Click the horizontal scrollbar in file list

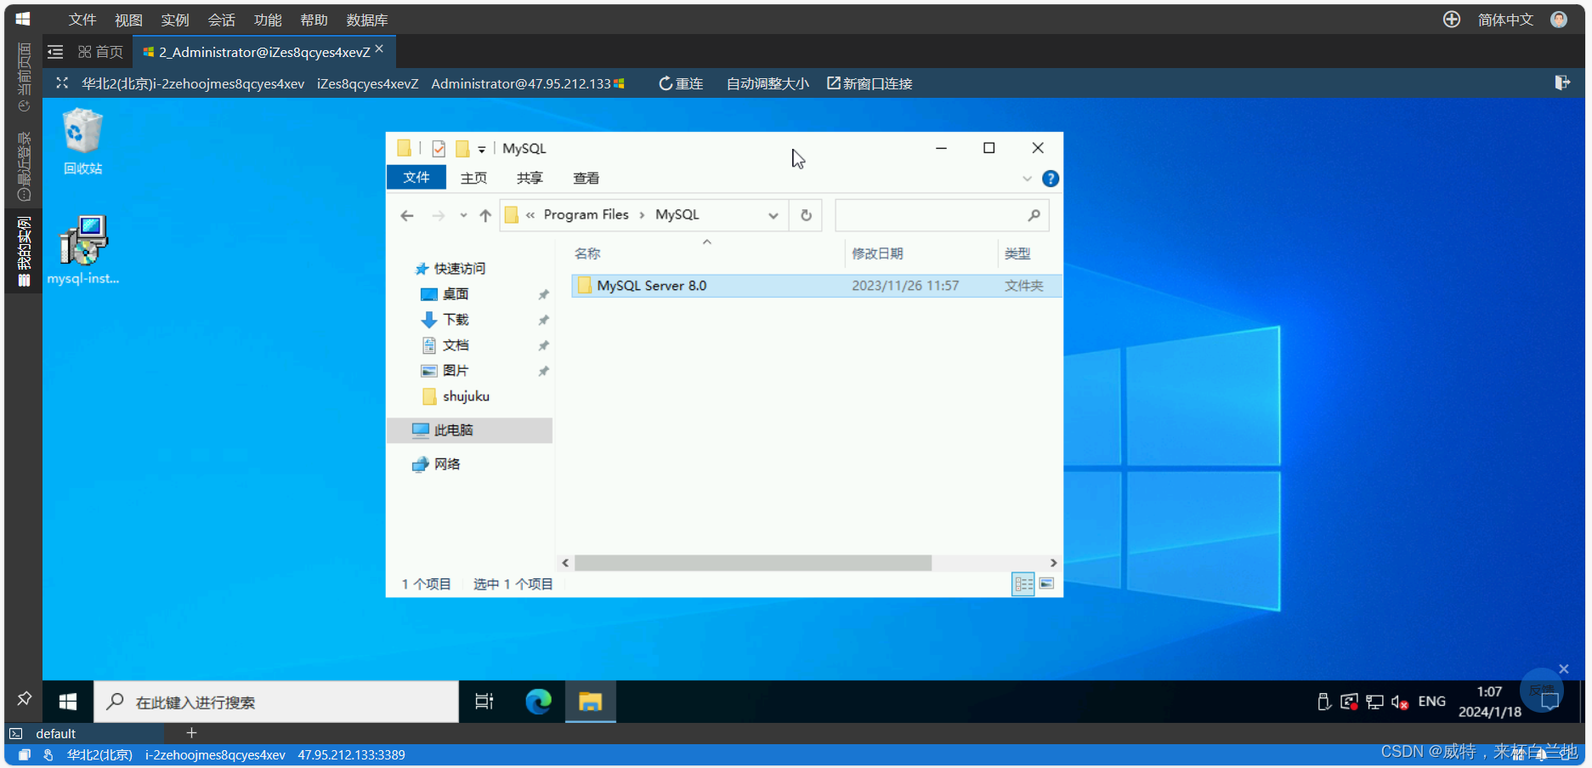[753, 563]
